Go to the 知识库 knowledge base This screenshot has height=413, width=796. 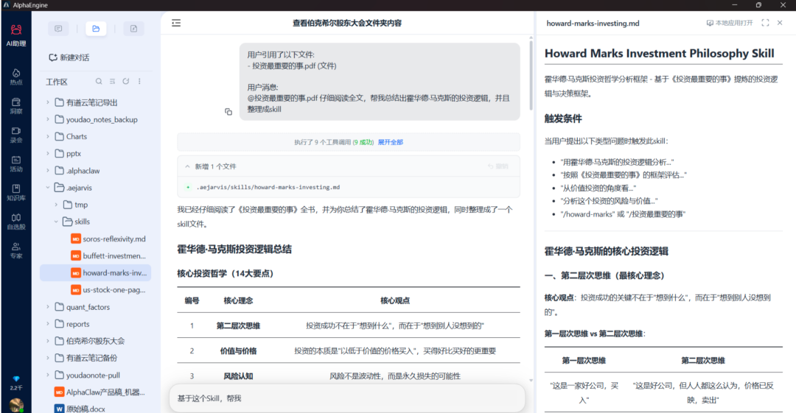(x=15, y=192)
